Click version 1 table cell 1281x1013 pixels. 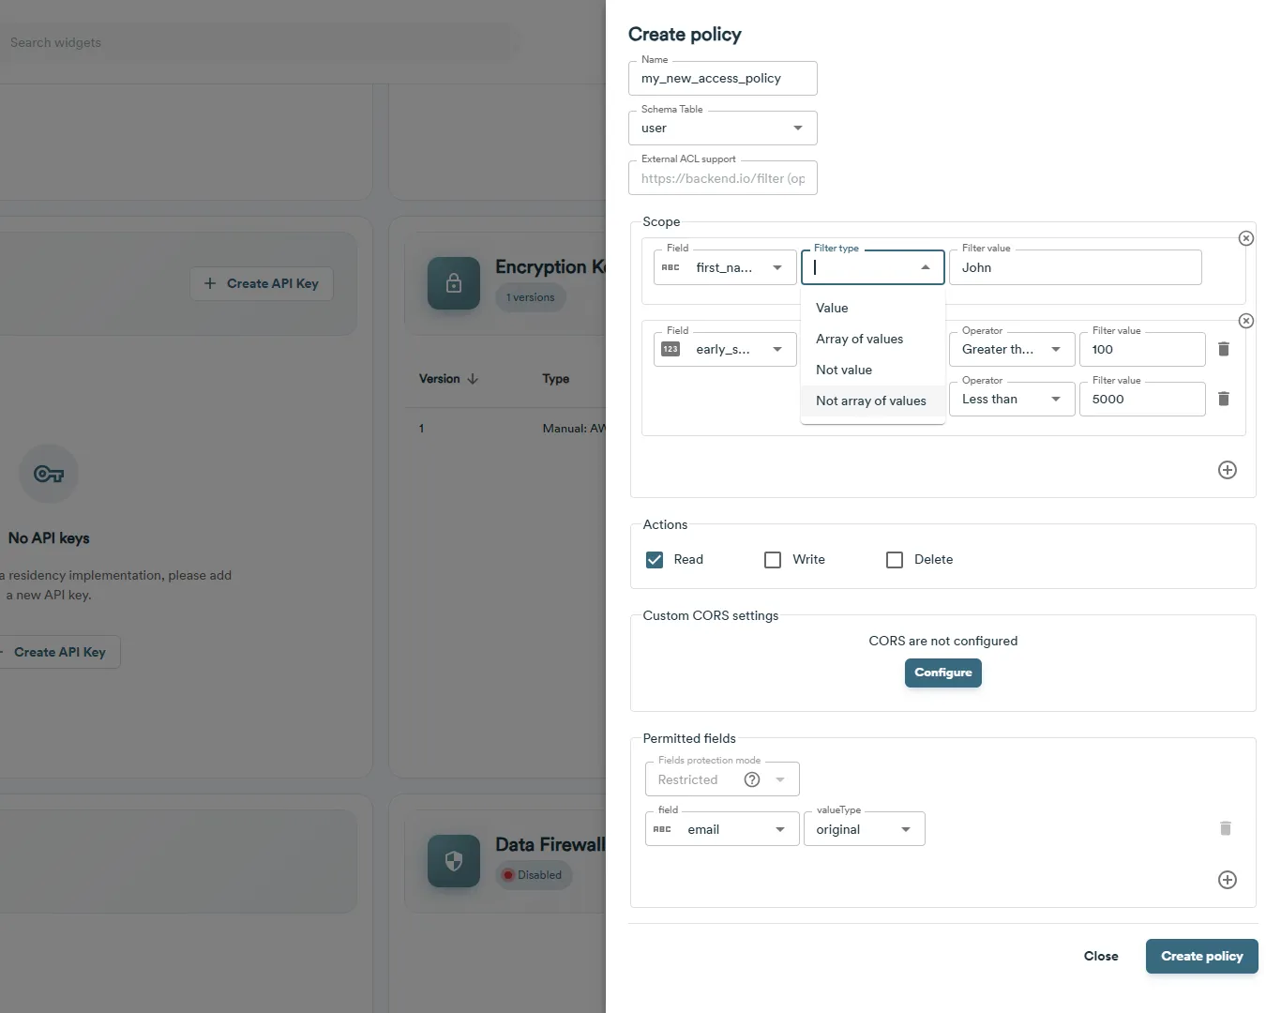tap(421, 429)
